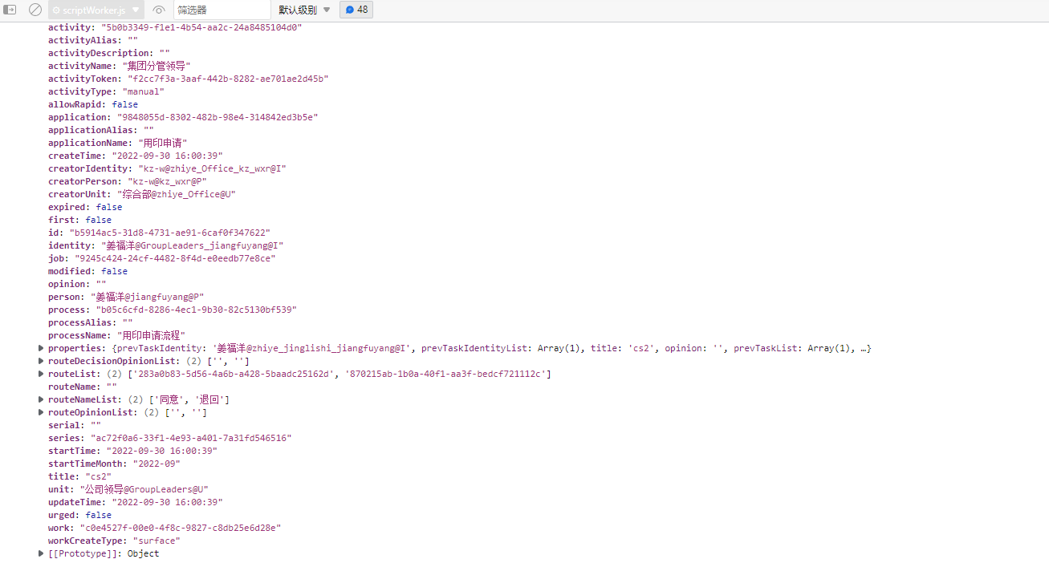1049x563 pixels.
Task: Click the first false value
Action: pyautogui.click(x=99, y=220)
